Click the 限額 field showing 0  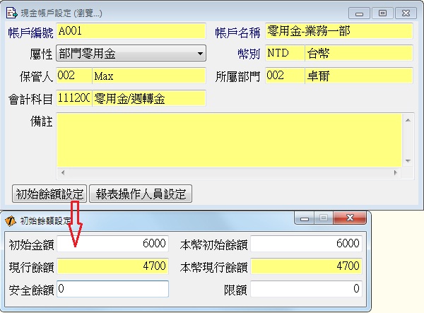tap(307, 288)
